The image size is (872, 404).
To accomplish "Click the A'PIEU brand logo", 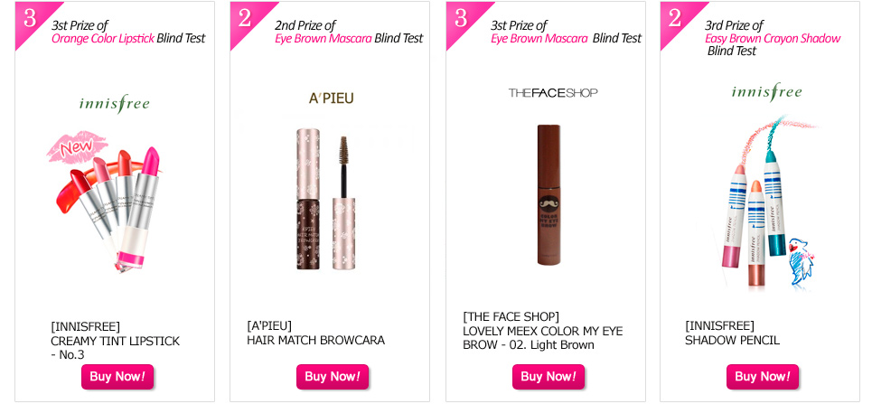I will [332, 99].
